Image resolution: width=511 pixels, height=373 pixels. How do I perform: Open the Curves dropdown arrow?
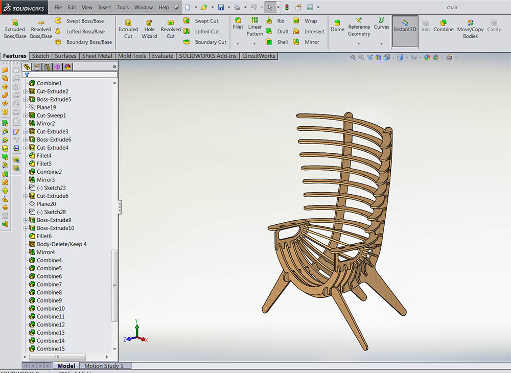pyautogui.click(x=381, y=43)
